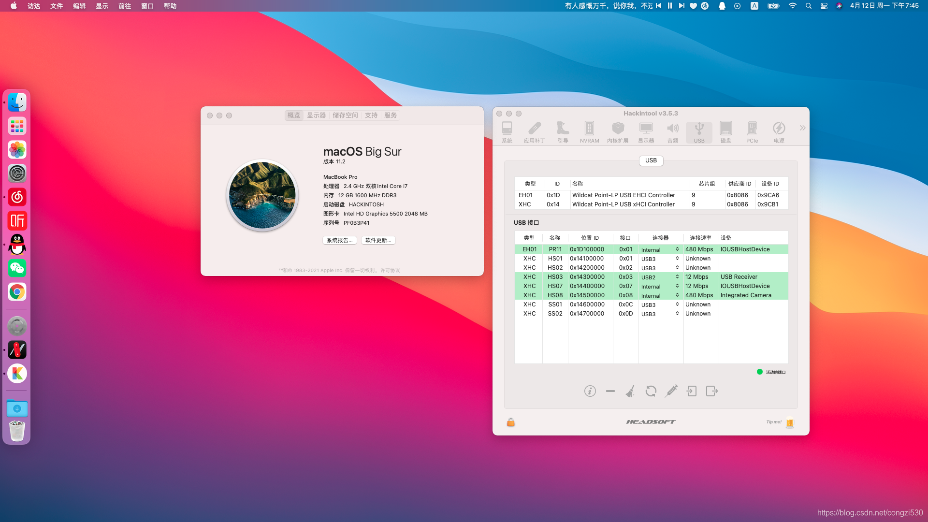Screen dimensions: 928x522
Task: Switch to 支持 tab in About window
Action: [x=371, y=116]
